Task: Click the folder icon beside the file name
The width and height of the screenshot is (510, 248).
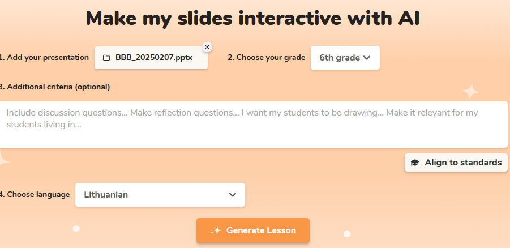Action: point(106,57)
